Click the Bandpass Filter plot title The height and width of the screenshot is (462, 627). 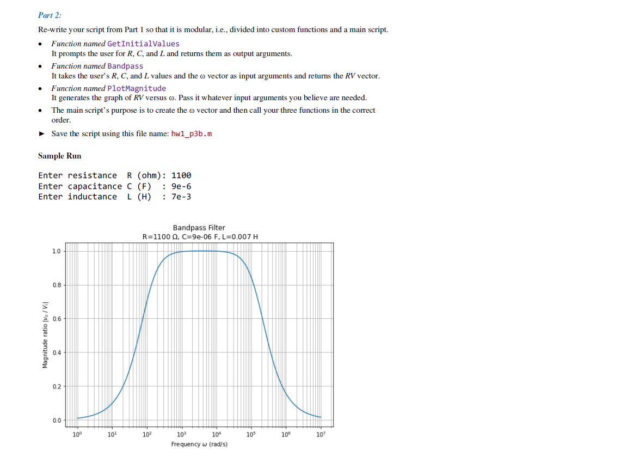(199, 228)
